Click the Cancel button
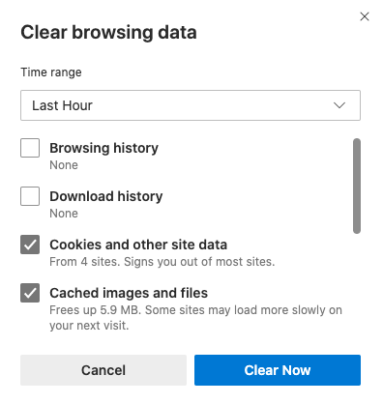Viewport: 383px width, 404px height. point(103,370)
